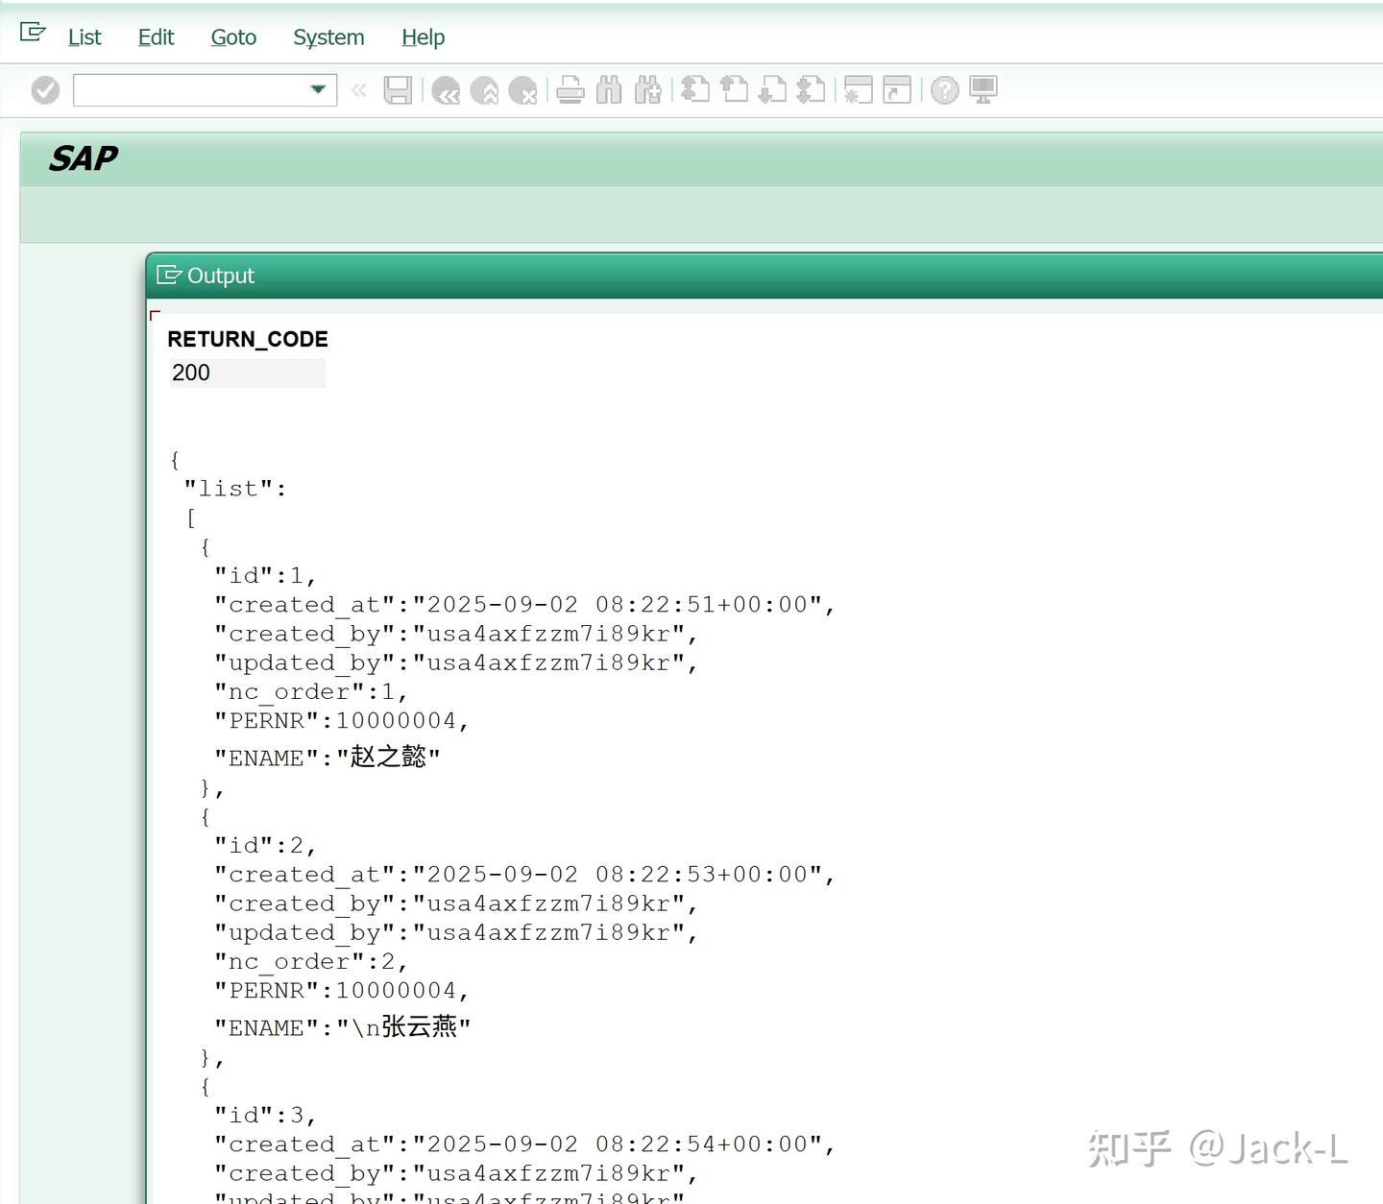Click the Customize Local Layout monitor icon
This screenshot has height=1204, width=1383.
point(983,90)
